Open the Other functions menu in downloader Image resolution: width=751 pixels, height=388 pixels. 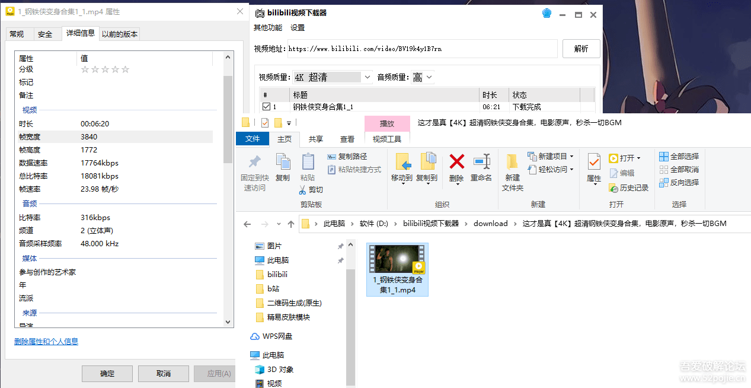268,28
